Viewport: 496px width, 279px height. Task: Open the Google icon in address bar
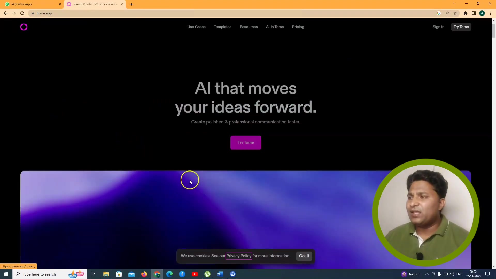(x=439, y=13)
